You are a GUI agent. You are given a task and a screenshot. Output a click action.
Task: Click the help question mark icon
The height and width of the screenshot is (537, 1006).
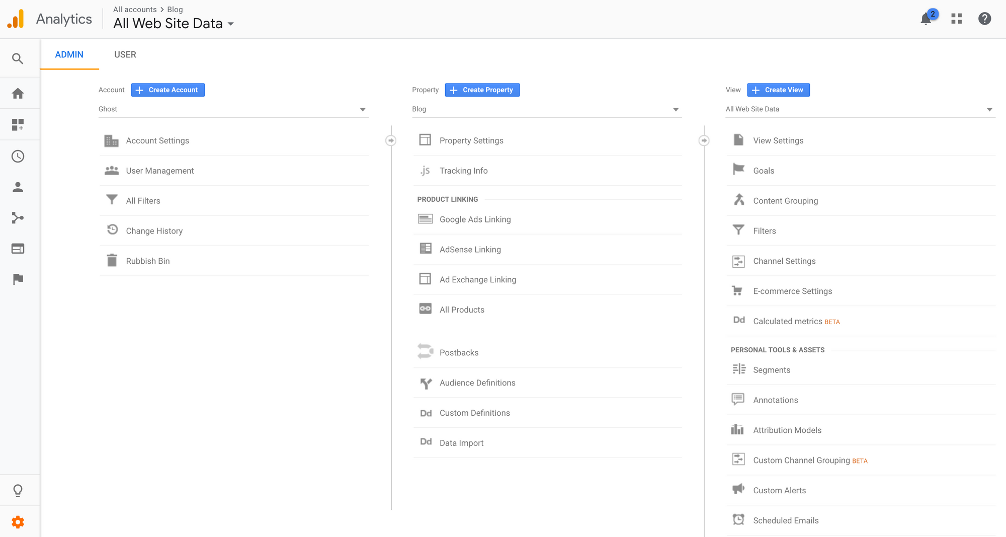coord(984,19)
